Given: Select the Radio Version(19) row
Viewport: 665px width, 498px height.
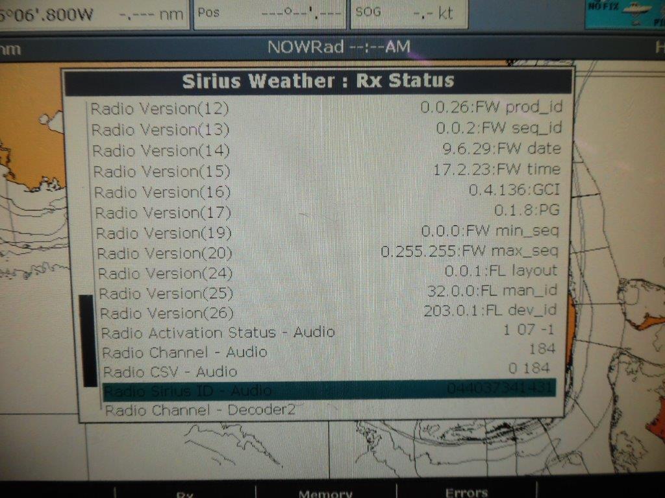Looking at the screenshot, I should point(327,231).
